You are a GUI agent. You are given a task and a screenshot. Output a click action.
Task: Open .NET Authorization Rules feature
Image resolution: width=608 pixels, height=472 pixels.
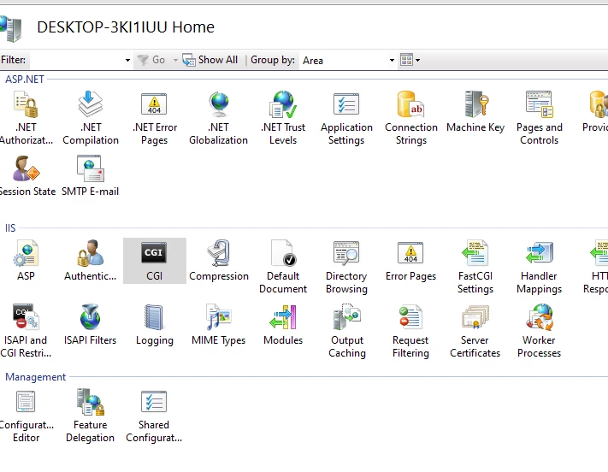26,118
